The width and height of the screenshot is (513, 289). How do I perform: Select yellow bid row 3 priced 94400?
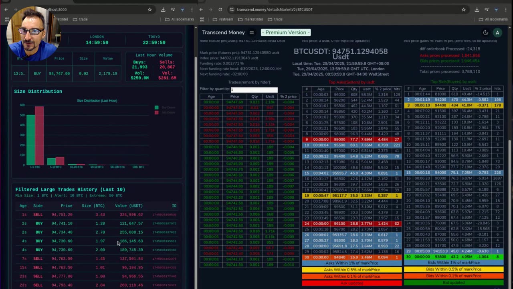point(454,106)
